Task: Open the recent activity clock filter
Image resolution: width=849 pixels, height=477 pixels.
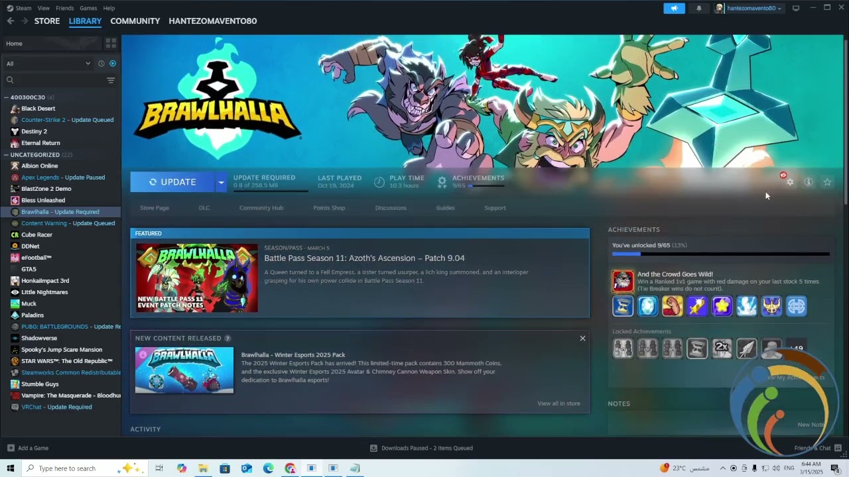Action: click(x=101, y=64)
